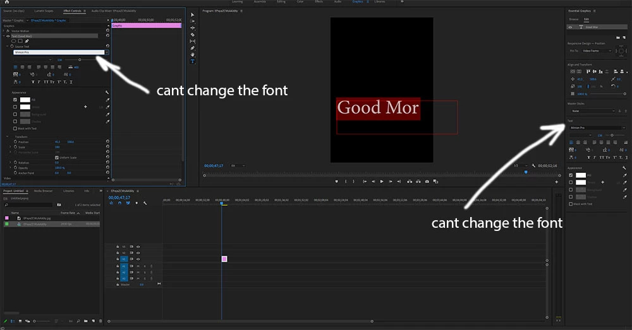Uncheck Fill checkbox in Effect Controls
The height and width of the screenshot is (330, 632).
click(x=15, y=100)
